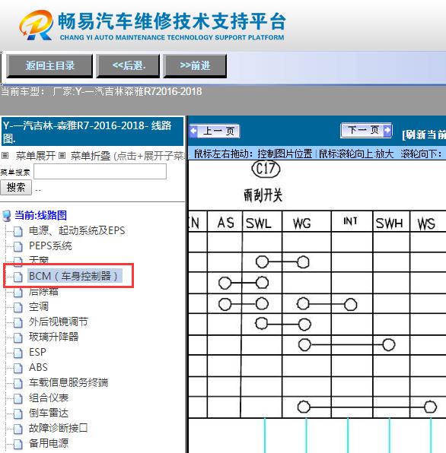This screenshot has width=446, height=453.
Task: Open the ABS tree item
Action: click(38, 367)
